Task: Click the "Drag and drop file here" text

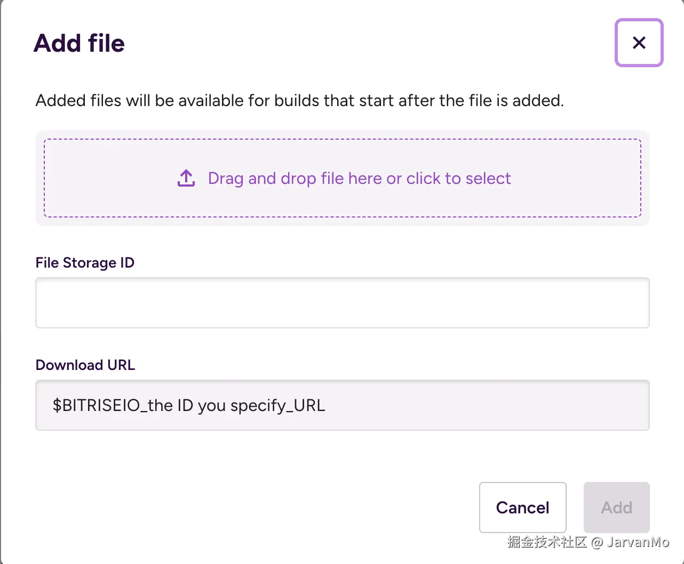Action: click(296, 178)
